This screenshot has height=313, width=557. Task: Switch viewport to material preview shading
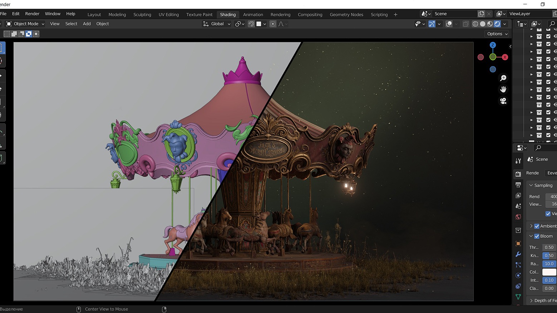(x=490, y=24)
